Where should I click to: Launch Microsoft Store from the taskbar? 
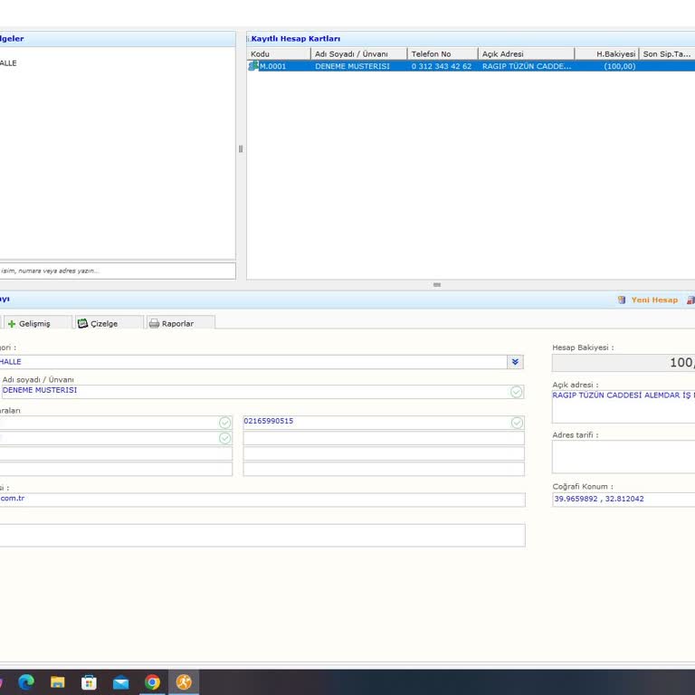pos(89,682)
